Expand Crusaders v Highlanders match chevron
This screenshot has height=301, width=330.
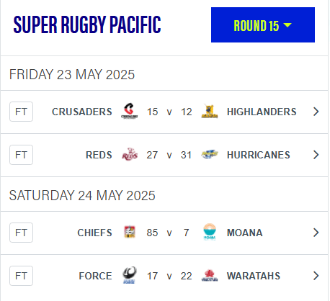point(316,112)
